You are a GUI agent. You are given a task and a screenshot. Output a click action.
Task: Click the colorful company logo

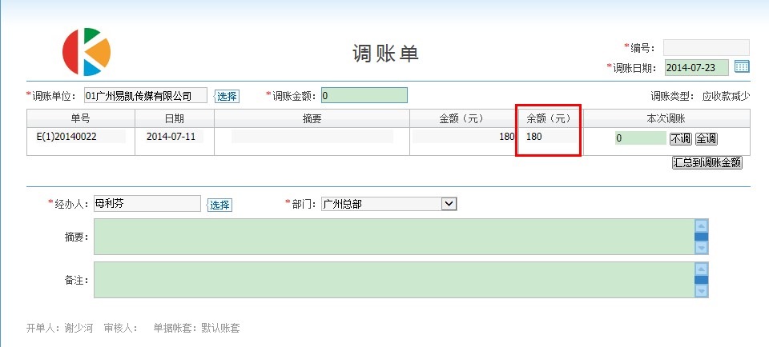[x=87, y=52]
